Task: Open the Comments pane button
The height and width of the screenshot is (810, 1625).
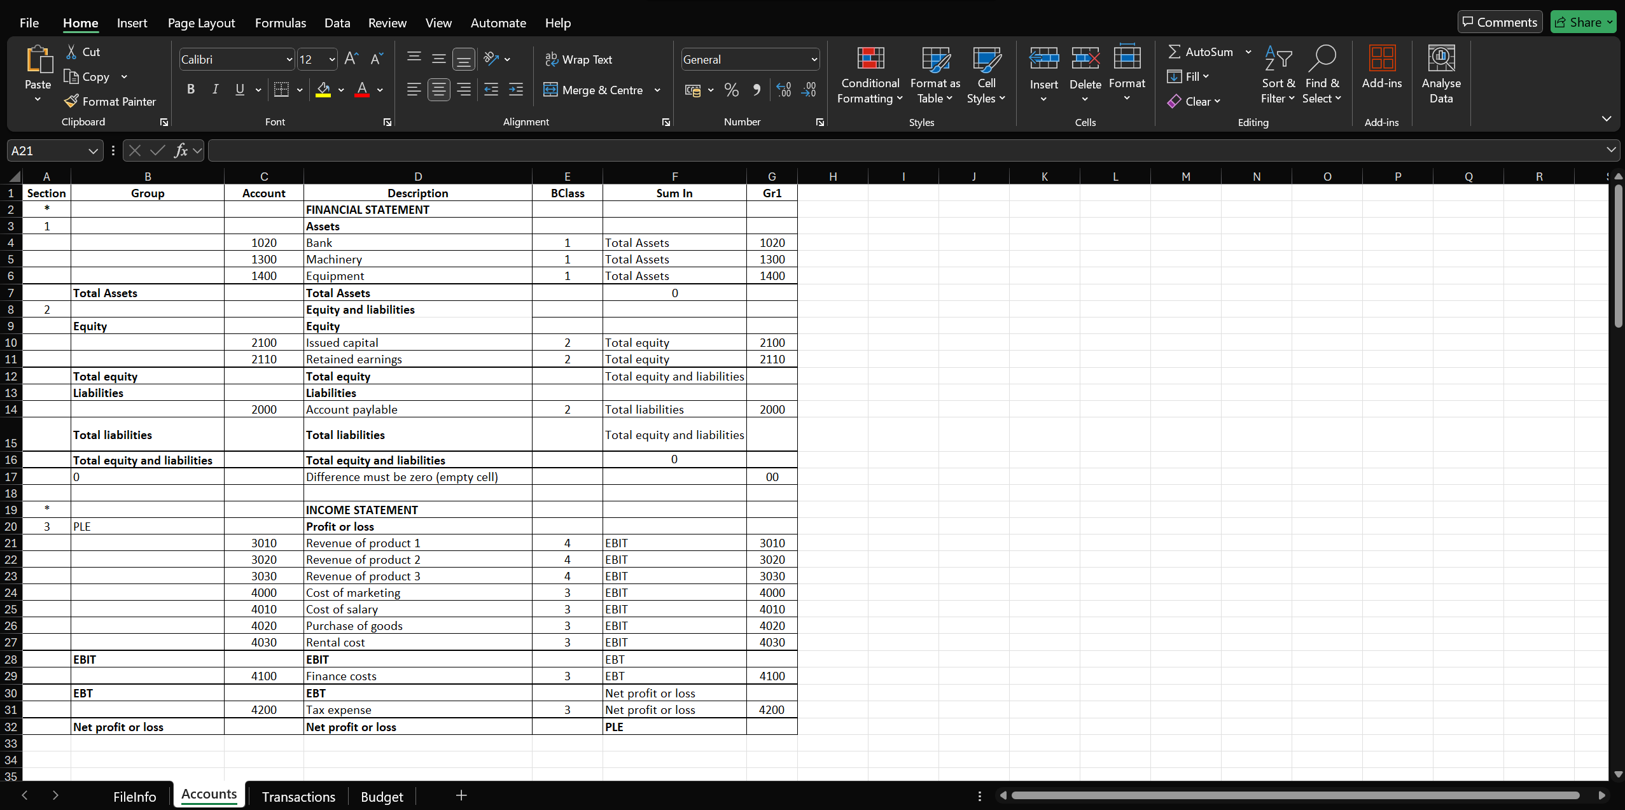Action: coord(1500,22)
